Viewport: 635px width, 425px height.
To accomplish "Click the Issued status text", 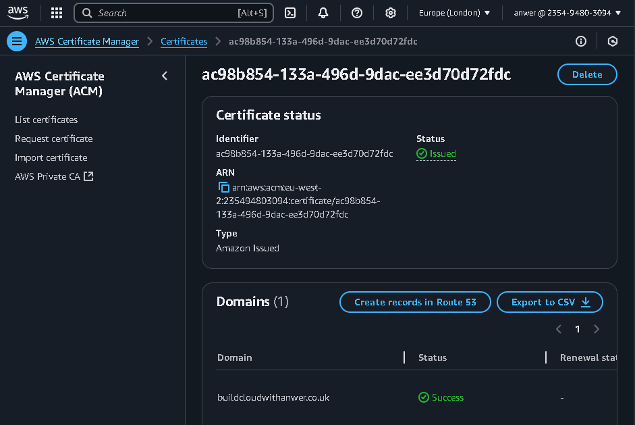I will [443, 153].
